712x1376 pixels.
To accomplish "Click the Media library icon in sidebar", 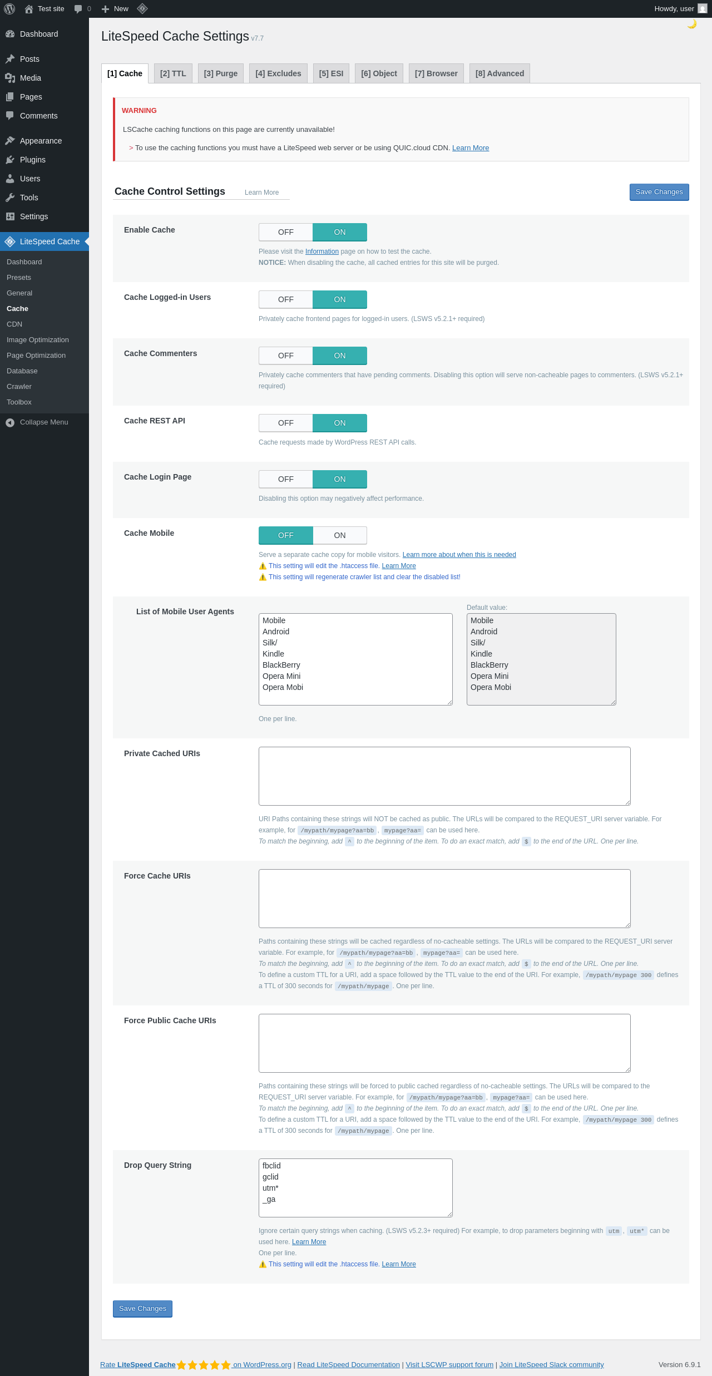I will pyautogui.click(x=10, y=78).
